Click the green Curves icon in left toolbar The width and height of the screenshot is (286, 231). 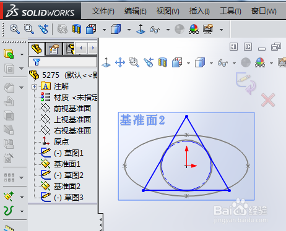pos(9,211)
